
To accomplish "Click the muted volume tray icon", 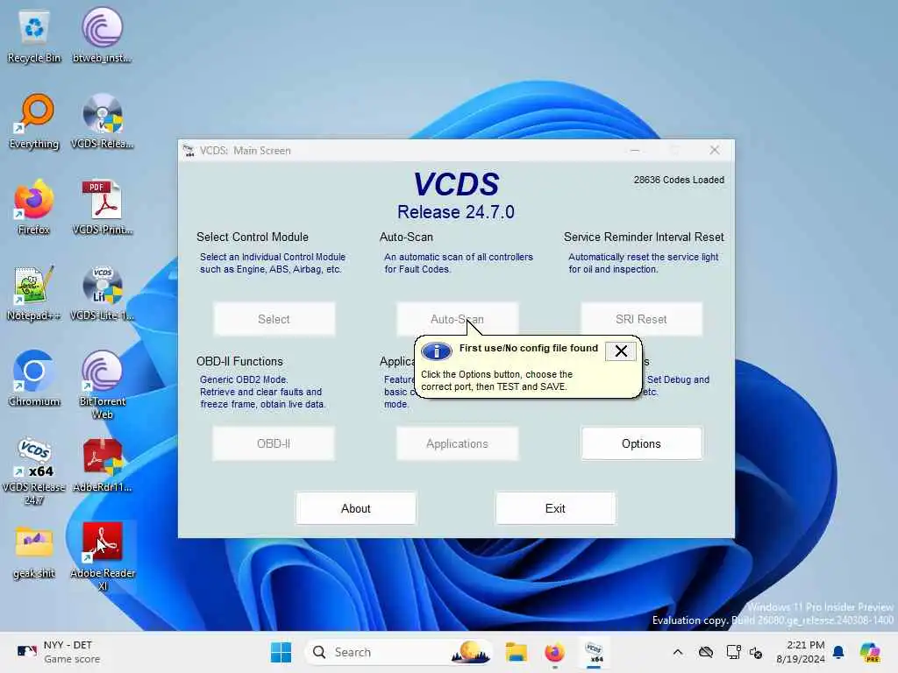I will [756, 652].
